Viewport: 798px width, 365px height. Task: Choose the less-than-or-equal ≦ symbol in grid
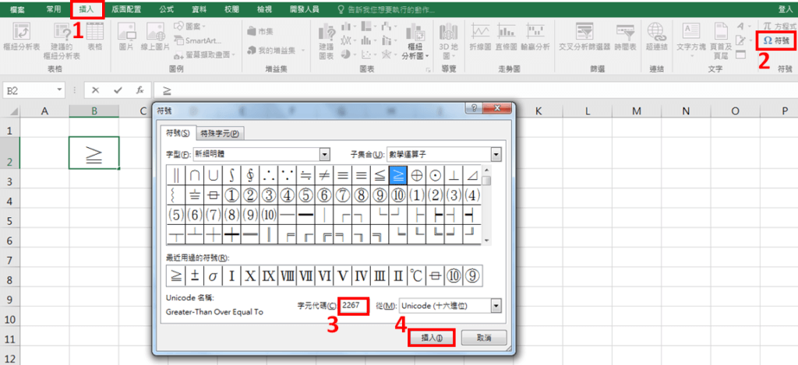point(380,174)
